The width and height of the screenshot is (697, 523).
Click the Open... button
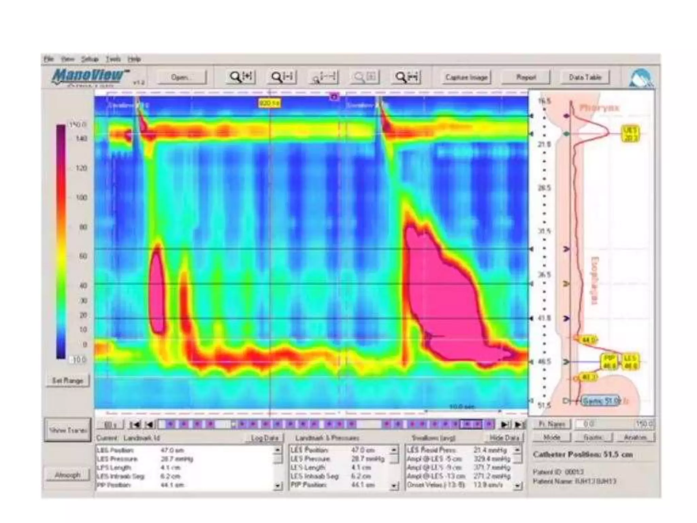point(181,77)
